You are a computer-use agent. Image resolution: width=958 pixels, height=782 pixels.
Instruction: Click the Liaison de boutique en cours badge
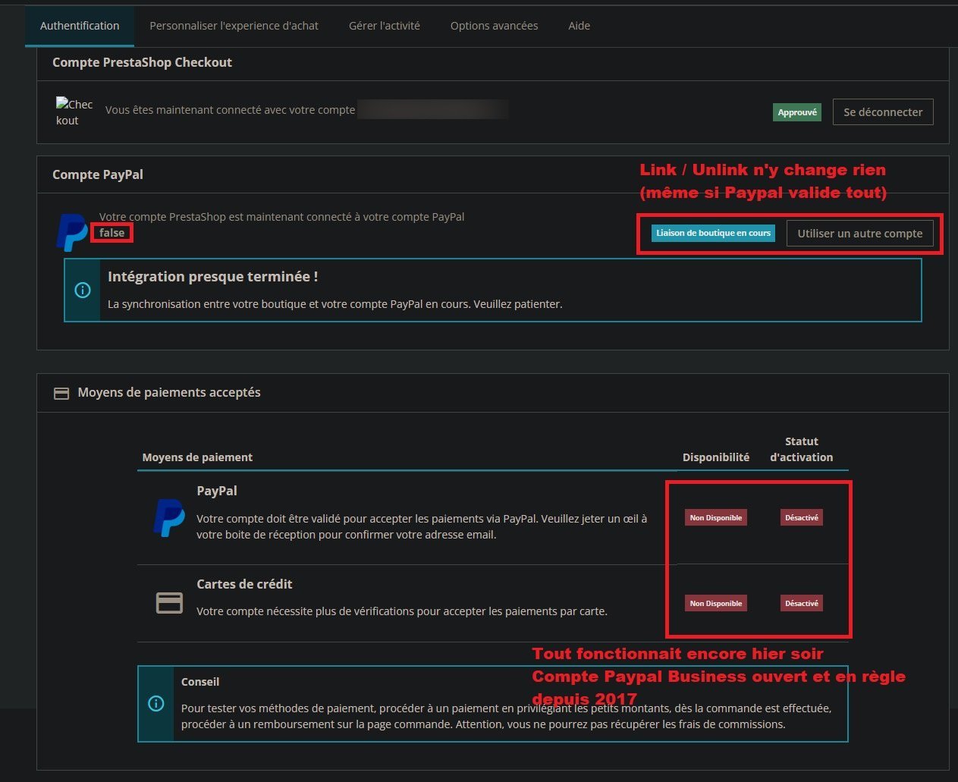713,233
